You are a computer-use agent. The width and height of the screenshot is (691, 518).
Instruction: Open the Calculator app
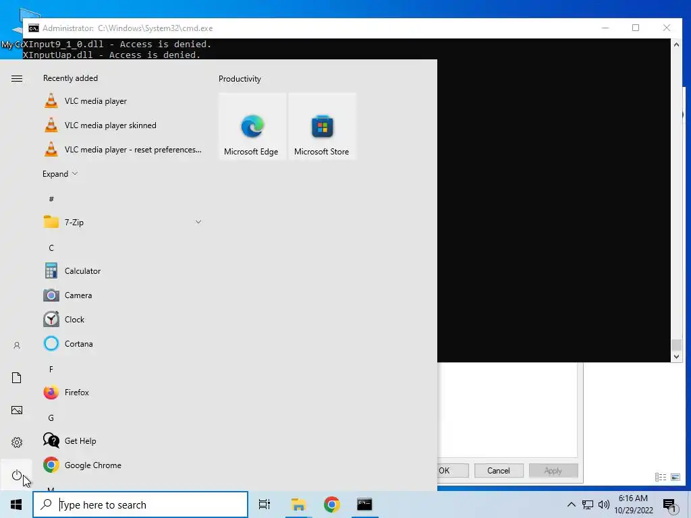[x=123, y=271]
